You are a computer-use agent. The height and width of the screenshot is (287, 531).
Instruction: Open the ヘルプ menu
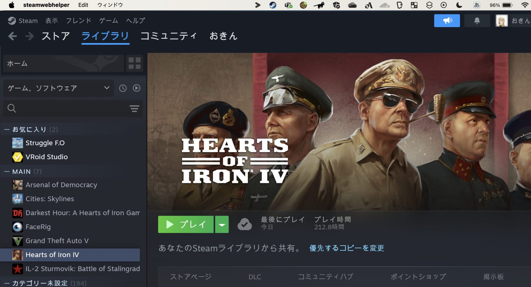click(x=136, y=21)
